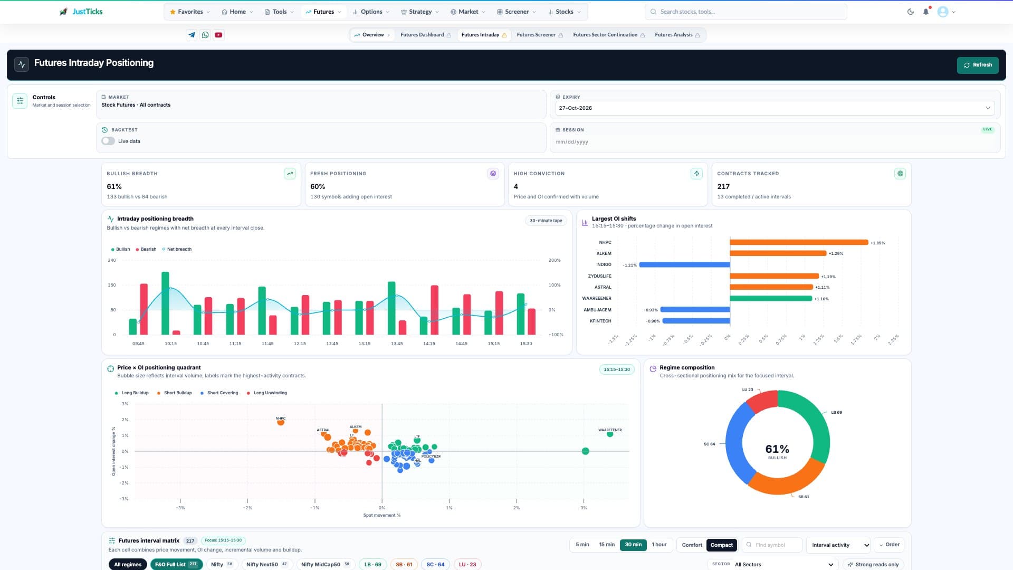Toggle Long Buildup quadrant legend item
The height and width of the screenshot is (570, 1013).
pyautogui.click(x=132, y=393)
